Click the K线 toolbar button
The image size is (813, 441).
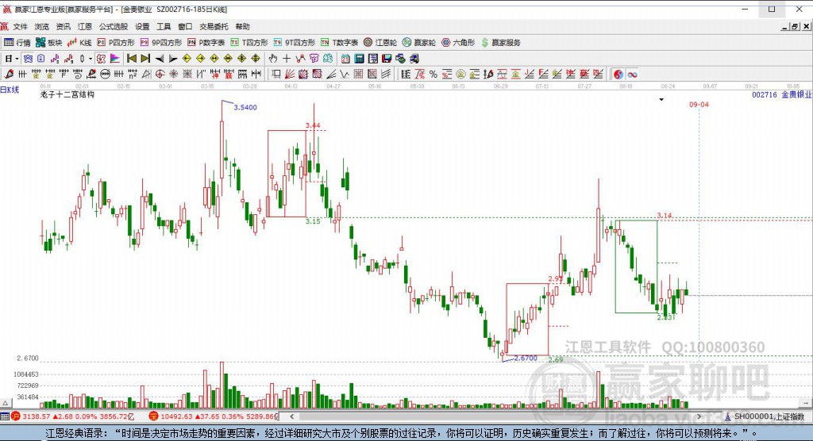[x=79, y=43]
